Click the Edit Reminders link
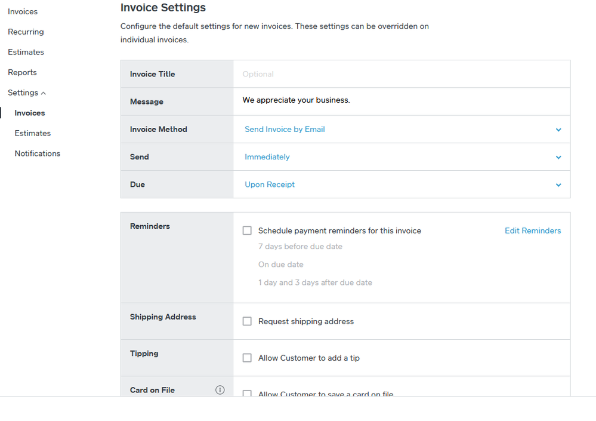596x421 pixels. pos(532,231)
